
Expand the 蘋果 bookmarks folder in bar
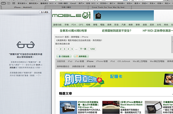137,3
